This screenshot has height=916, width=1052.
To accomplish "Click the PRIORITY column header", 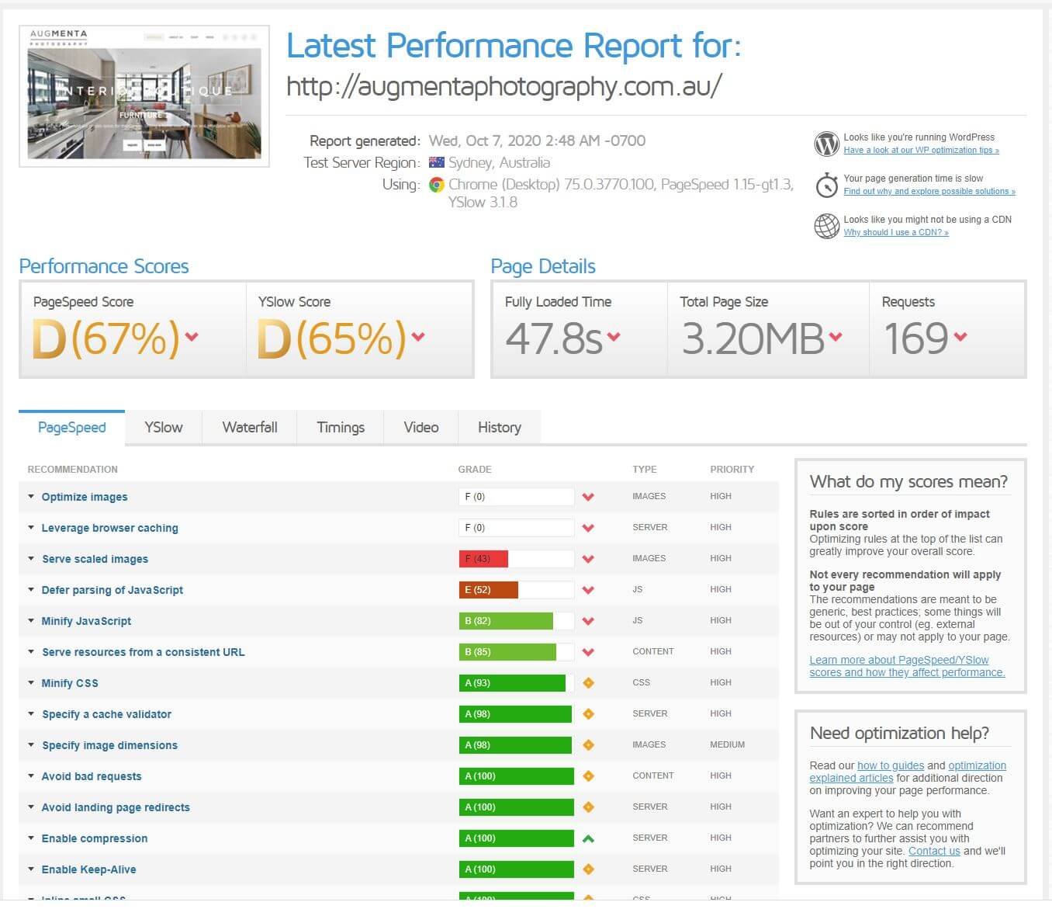I will 732,470.
